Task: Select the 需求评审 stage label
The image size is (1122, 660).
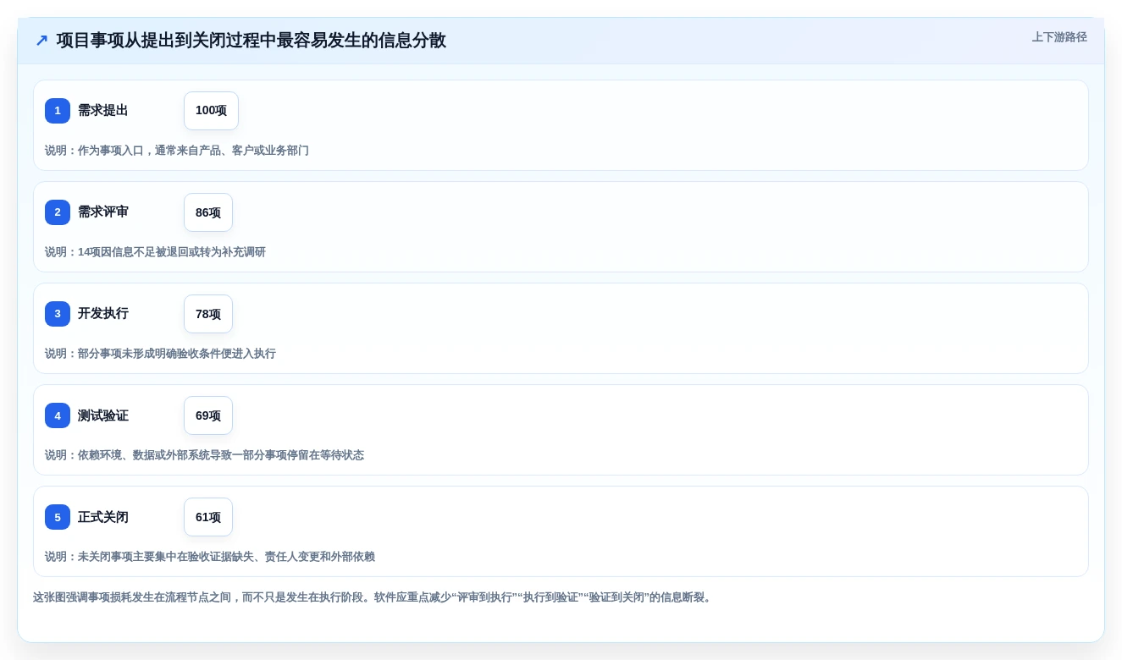Action: 103,212
